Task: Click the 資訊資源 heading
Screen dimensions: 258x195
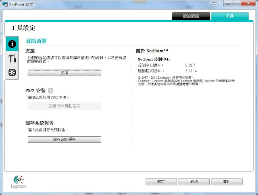Action: 36,41
